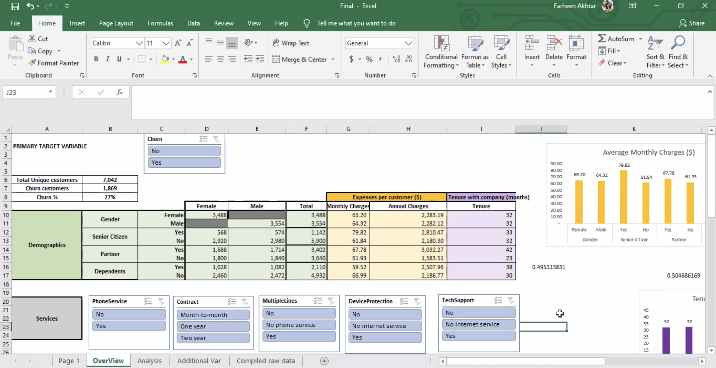
Task: Click the Copy button
Action: point(40,51)
